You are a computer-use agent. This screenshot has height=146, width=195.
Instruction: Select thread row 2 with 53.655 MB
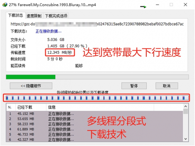[95, 119]
